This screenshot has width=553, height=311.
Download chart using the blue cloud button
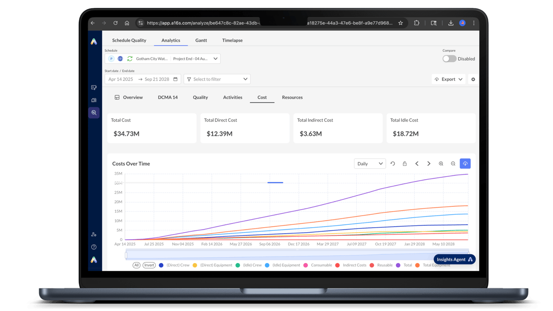[465, 164]
